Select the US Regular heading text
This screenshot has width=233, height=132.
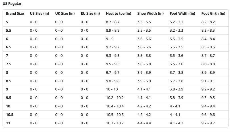pyautogui.click(x=12, y=4)
